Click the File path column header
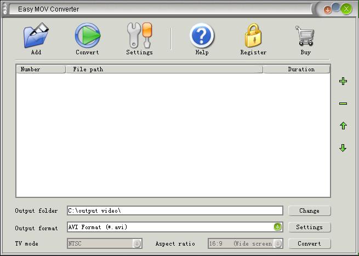Screen dimensions: 359x256 coord(164,70)
